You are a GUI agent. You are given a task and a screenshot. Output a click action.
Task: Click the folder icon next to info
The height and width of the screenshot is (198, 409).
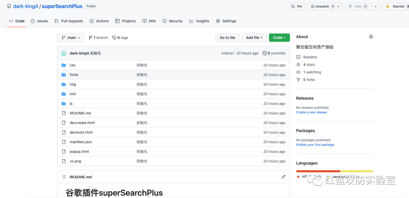pos(64,94)
